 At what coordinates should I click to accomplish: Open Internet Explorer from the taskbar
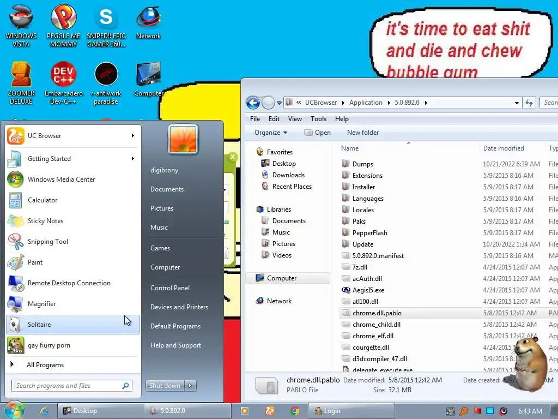point(44,411)
